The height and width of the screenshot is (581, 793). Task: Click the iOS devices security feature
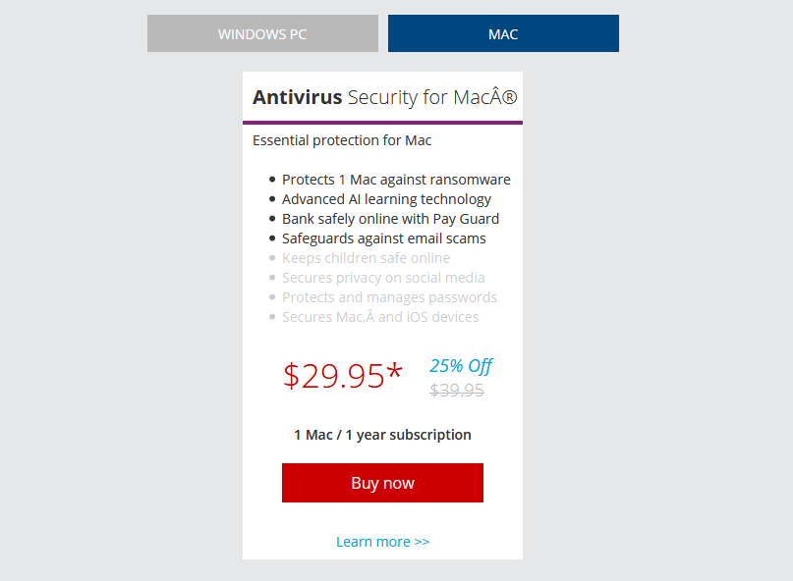(380, 317)
